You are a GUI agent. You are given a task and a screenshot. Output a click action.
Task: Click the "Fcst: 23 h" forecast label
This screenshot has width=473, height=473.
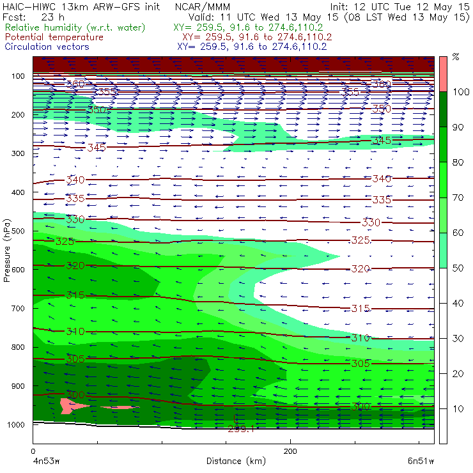(x=33, y=17)
